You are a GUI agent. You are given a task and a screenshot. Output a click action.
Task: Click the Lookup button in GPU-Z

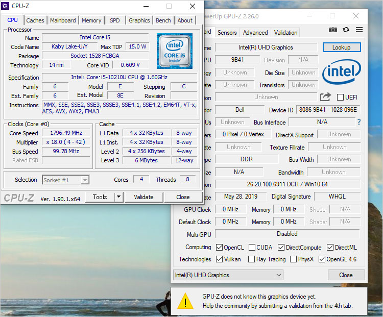point(342,47)
